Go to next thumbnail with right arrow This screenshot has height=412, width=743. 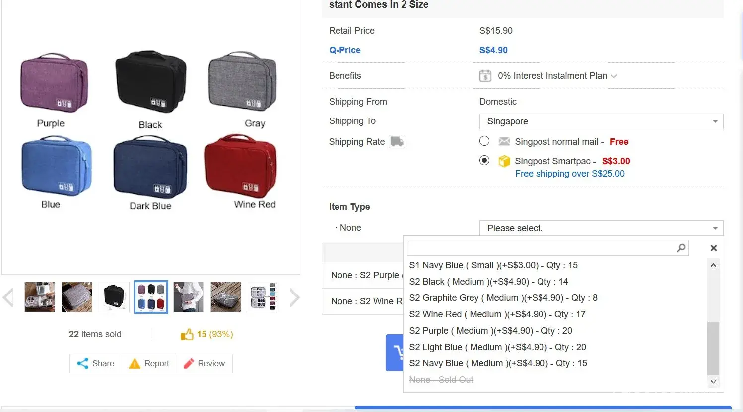294,297
